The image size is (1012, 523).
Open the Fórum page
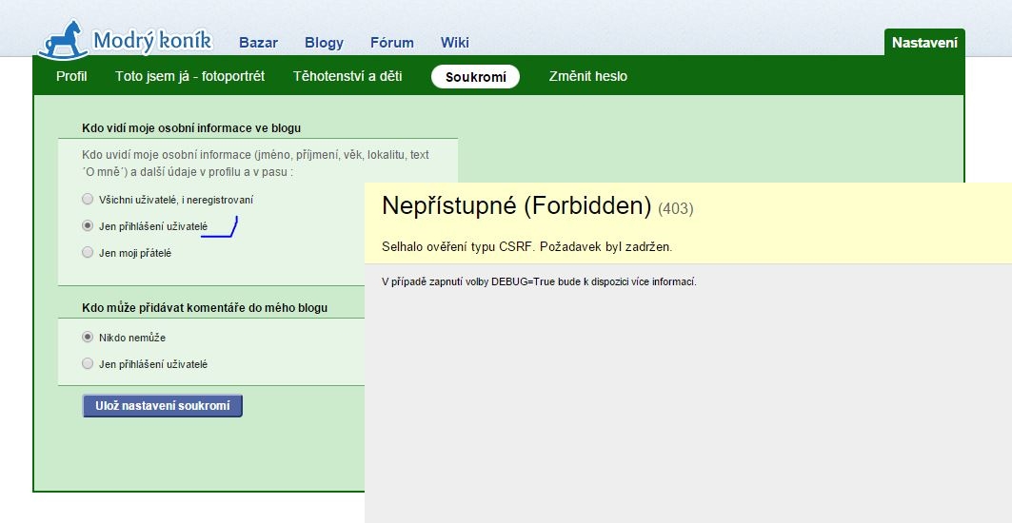[391, 43]
